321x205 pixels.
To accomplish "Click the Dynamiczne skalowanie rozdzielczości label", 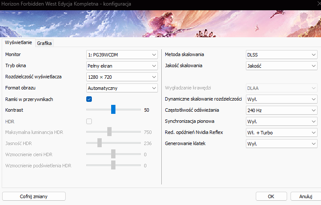I will tap(203, 99).
